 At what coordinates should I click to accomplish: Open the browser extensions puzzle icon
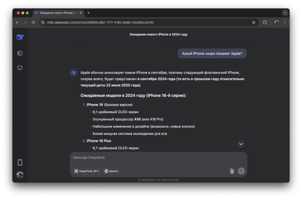pyautogui.click(x=265, y=22)
